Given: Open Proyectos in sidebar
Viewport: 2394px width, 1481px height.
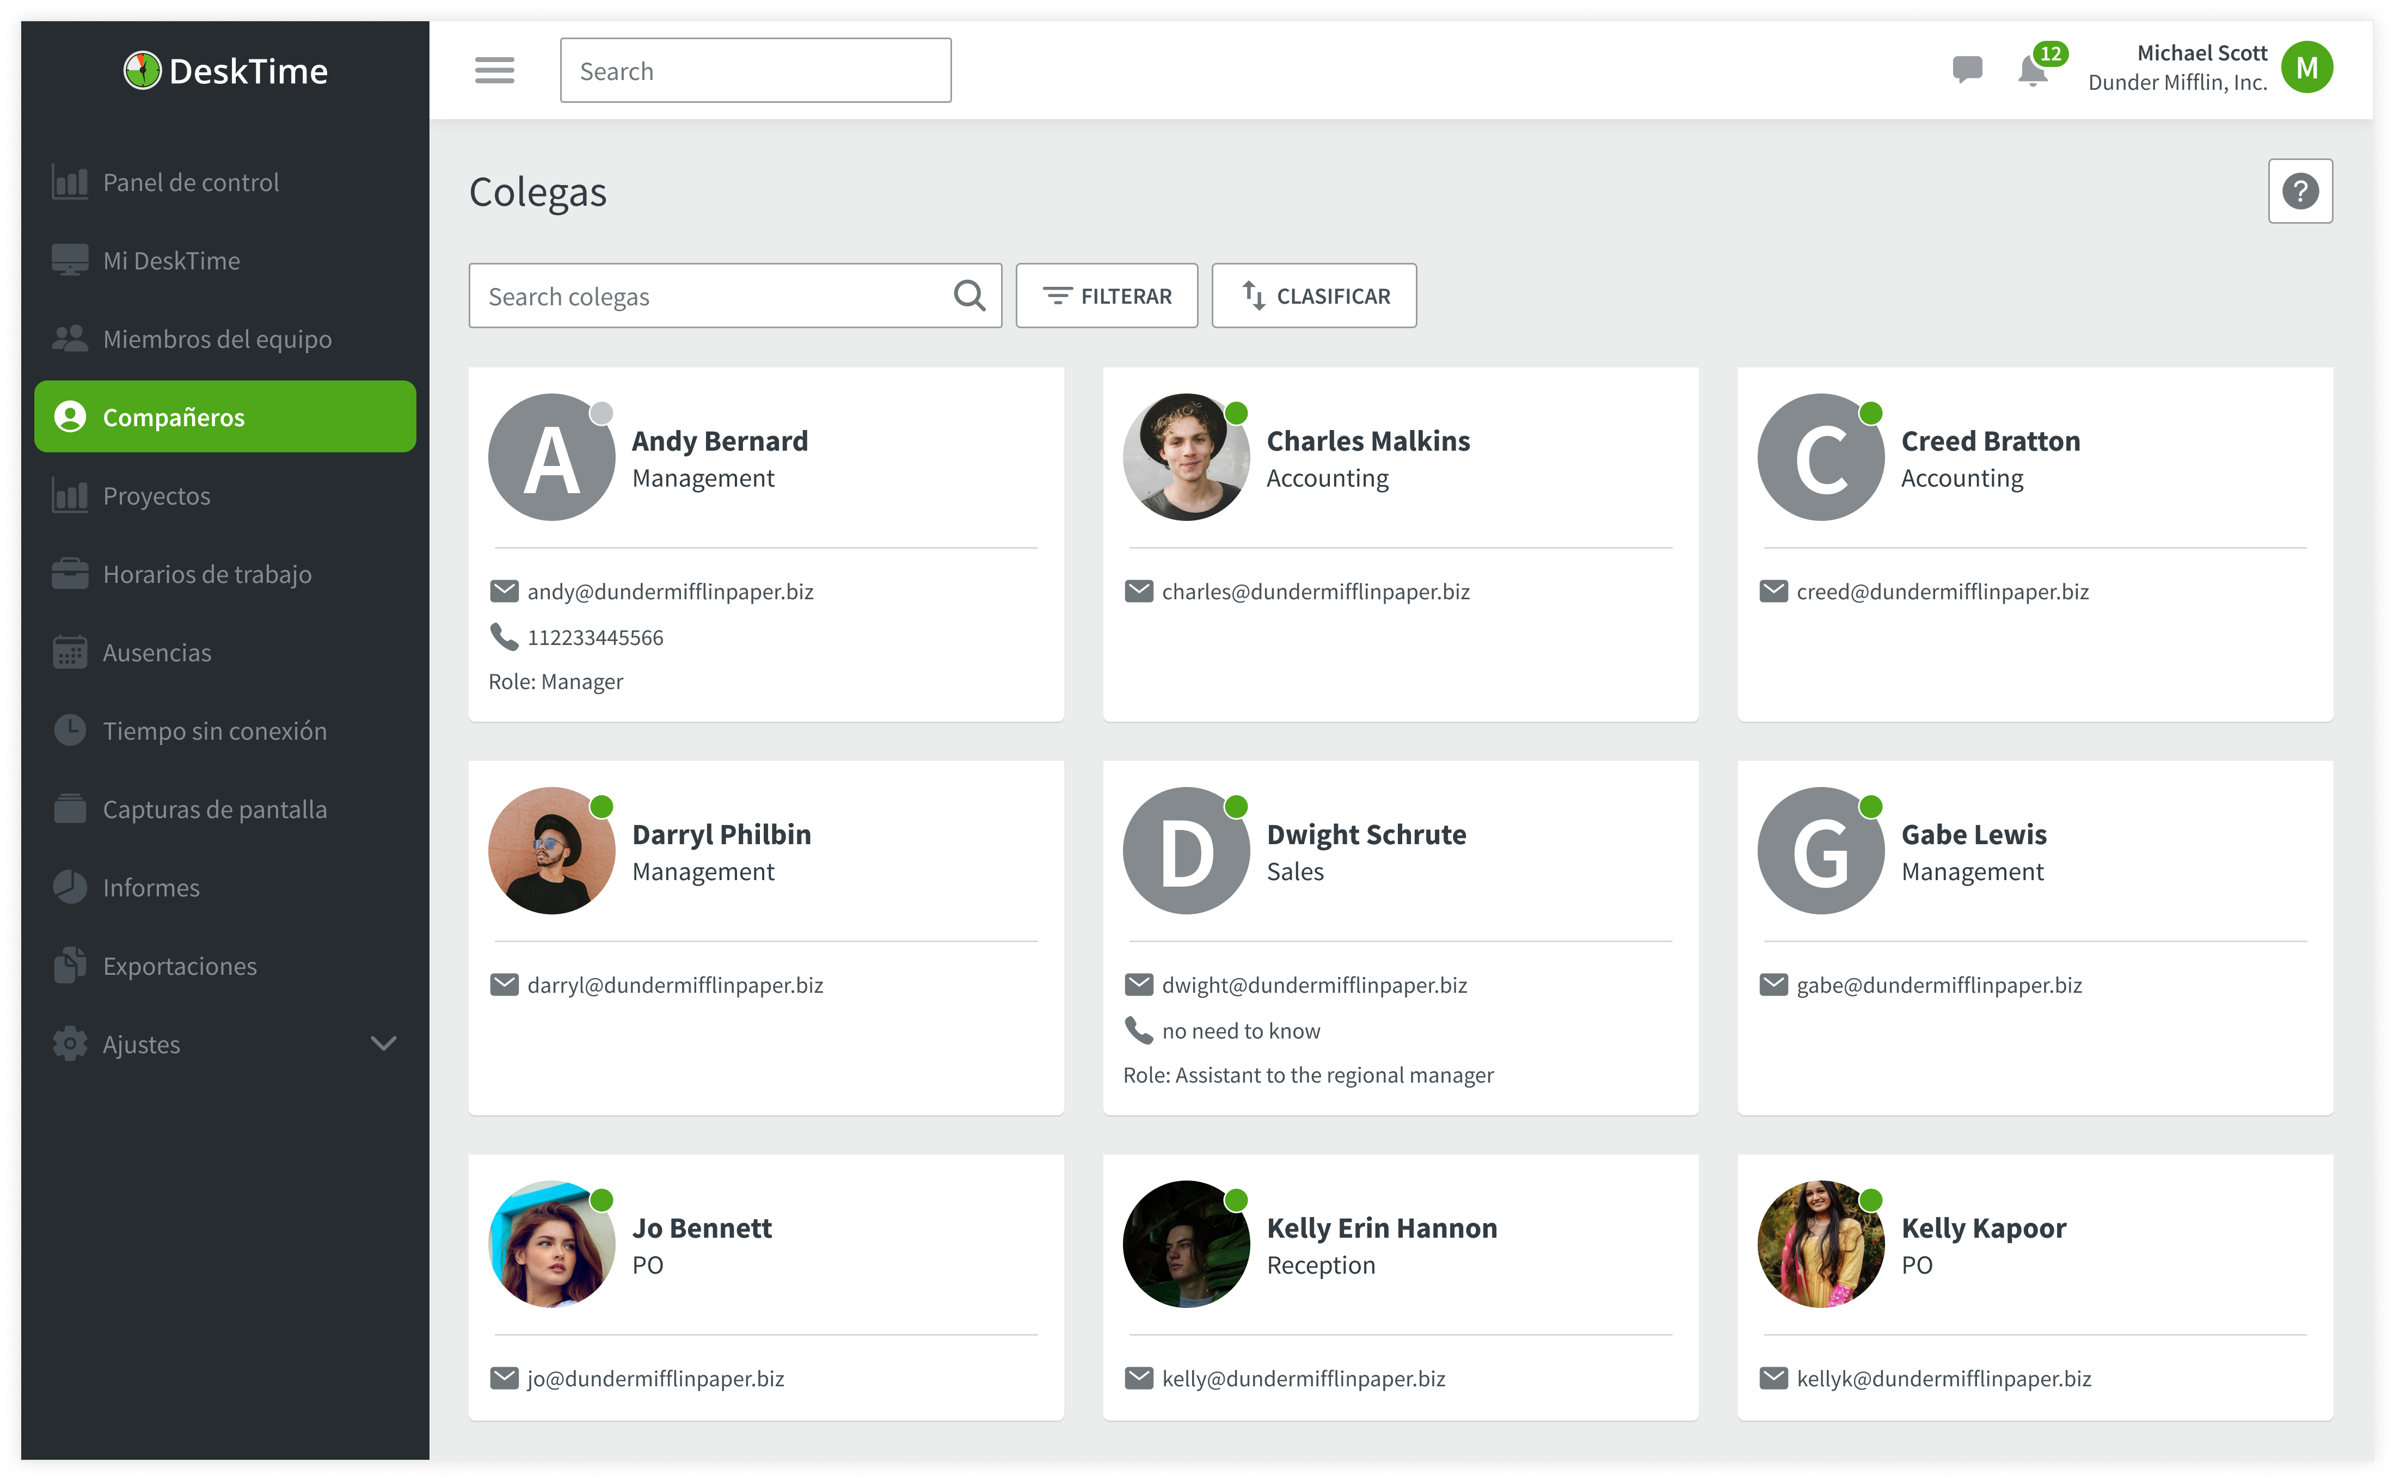Looking at the screenshot, I should [x=225, y=496].
